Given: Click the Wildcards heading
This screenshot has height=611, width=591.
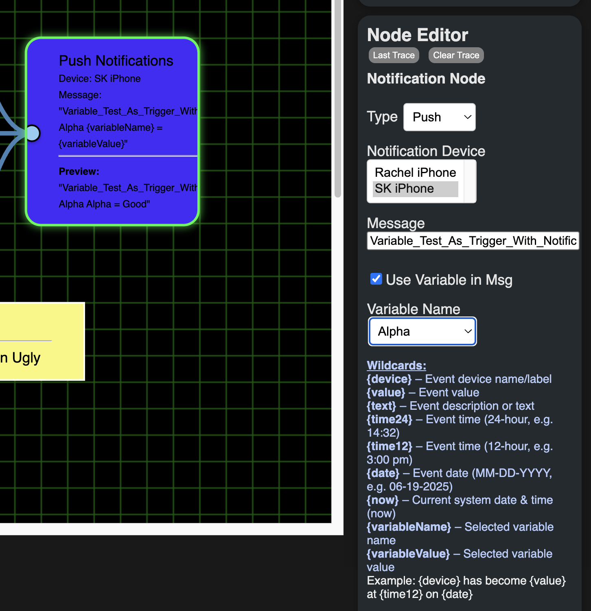Looking at the screenshot, I should (x=396, y=365).
